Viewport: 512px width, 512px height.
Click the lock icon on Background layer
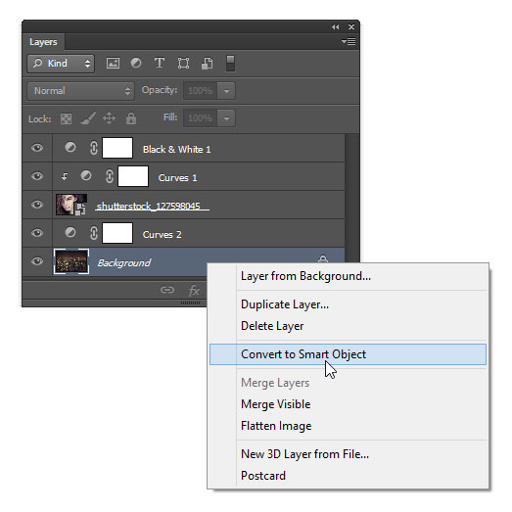coord(323,258)
